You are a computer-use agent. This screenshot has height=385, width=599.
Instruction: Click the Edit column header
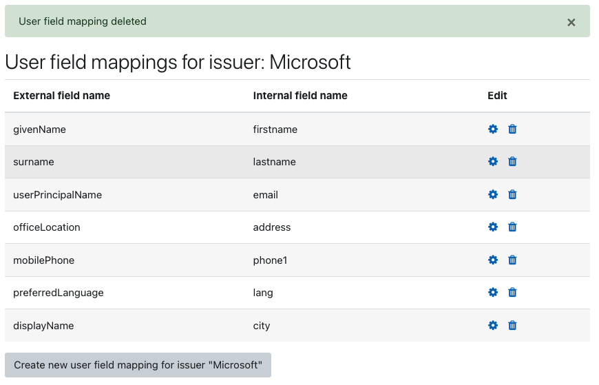[x=497, y=96]
